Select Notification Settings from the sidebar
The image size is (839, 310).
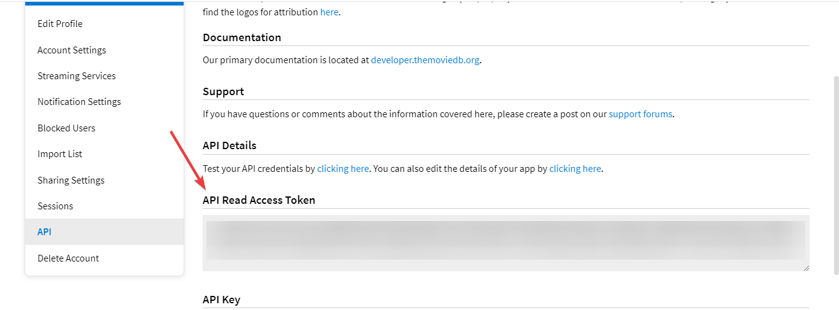click(79, 102)
